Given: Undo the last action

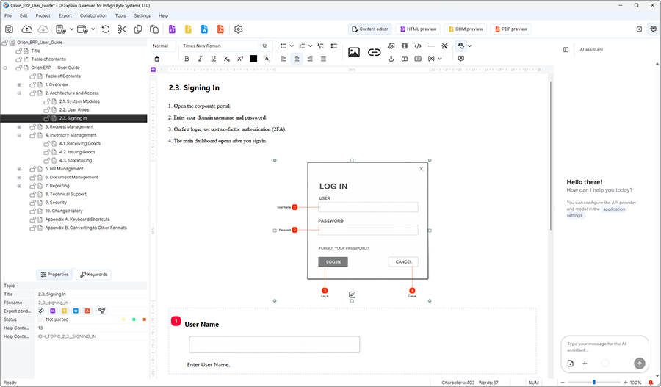Looking at the screenshot, I should click(x=106, y=29).
